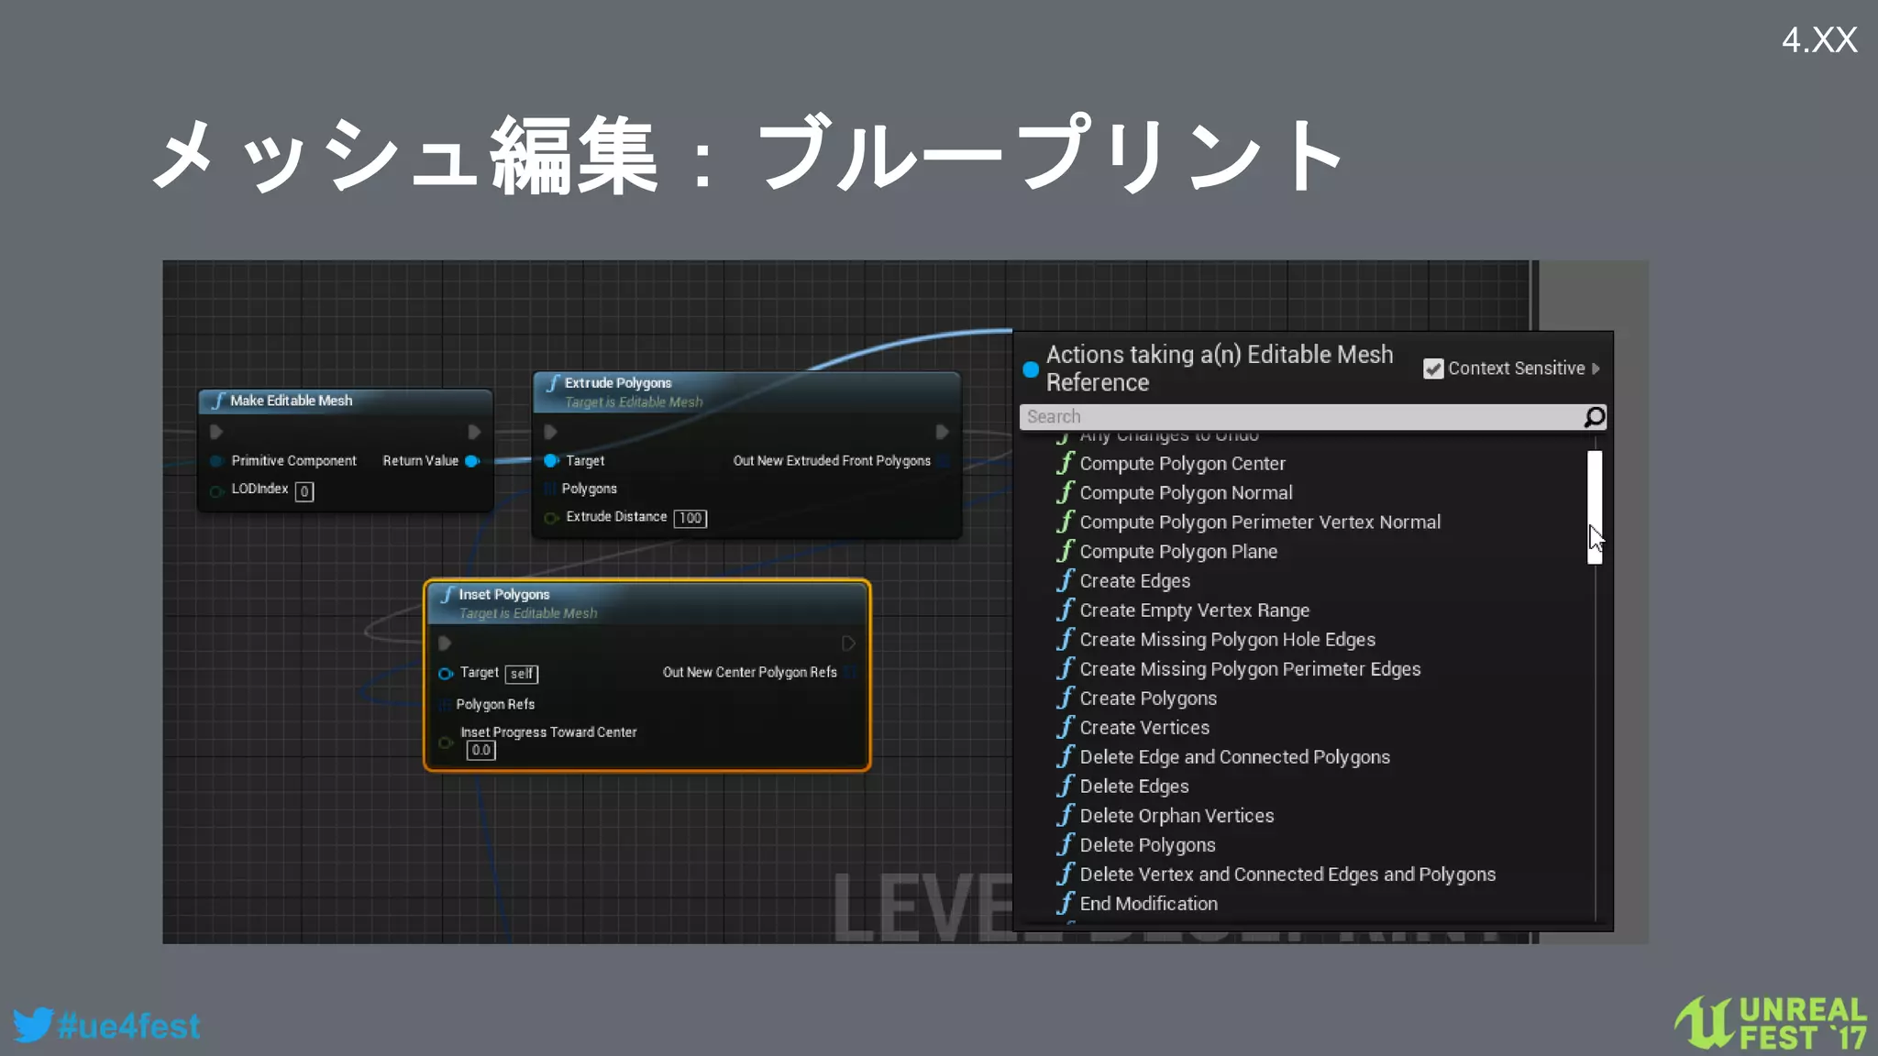Click the Extrude Distance value field
The width and height of the screenshot is (1878, 1056).
[x=690, y=518]
